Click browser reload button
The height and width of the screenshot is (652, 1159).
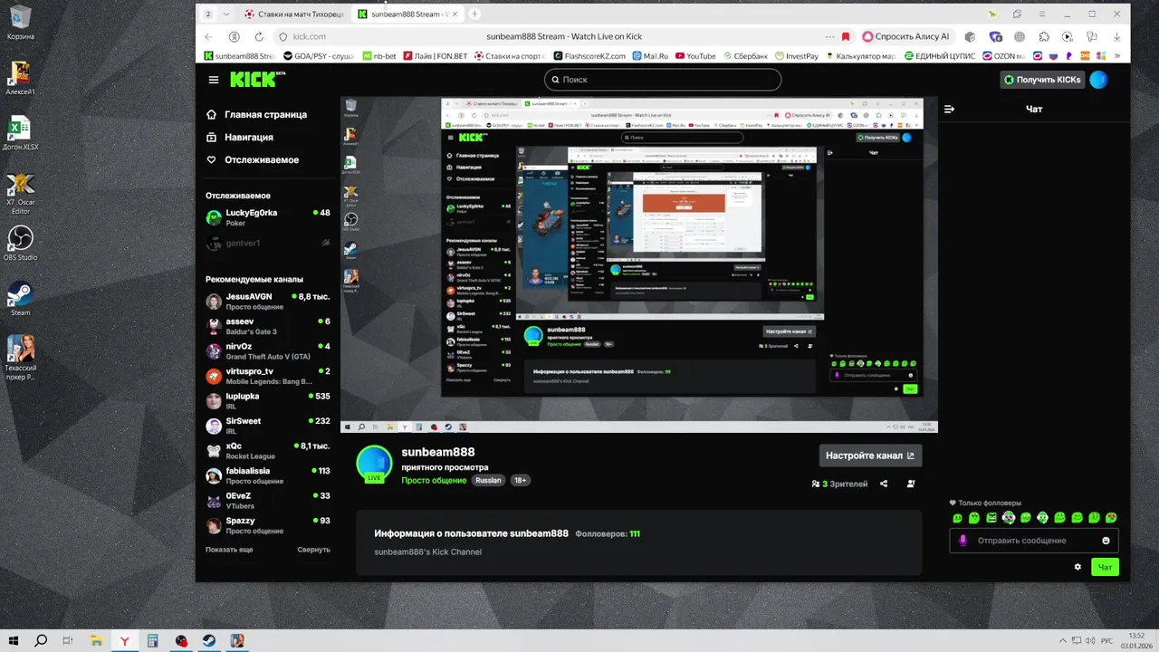pos(259,36)
